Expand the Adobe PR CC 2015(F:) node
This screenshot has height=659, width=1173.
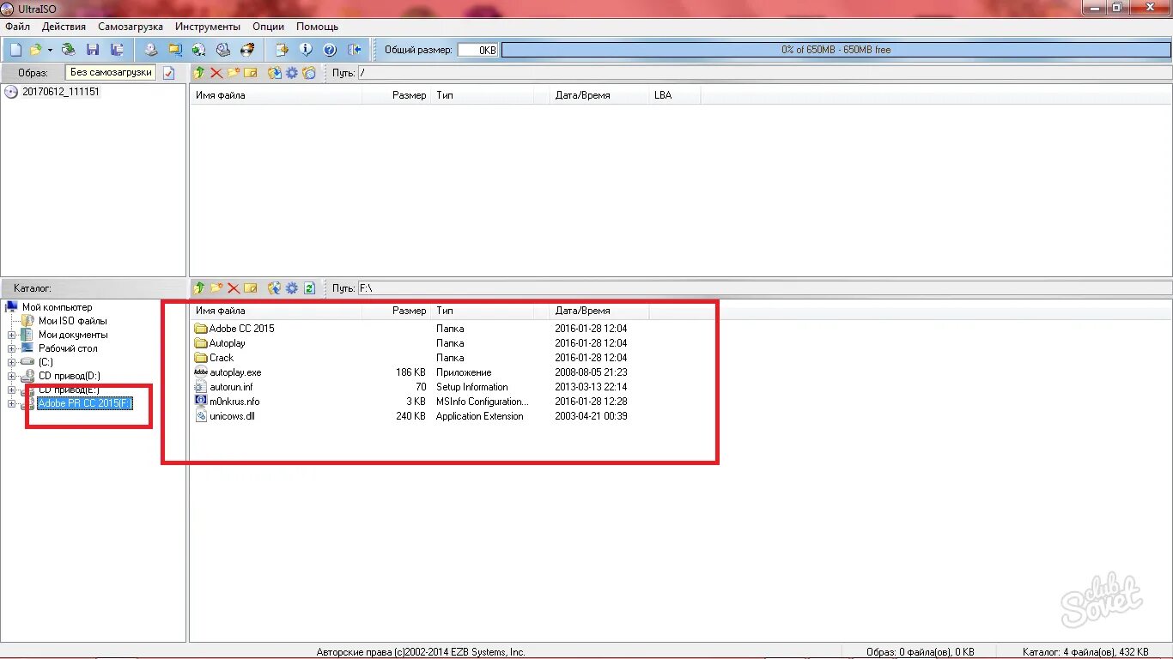coord(12,403)
